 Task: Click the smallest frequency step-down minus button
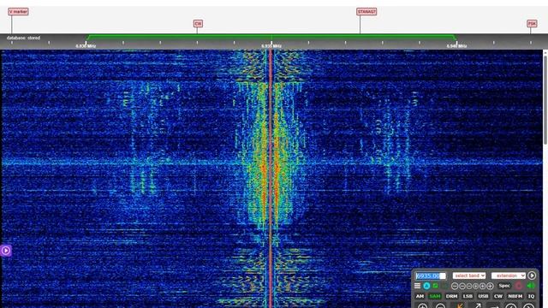[x=469, y=286]
